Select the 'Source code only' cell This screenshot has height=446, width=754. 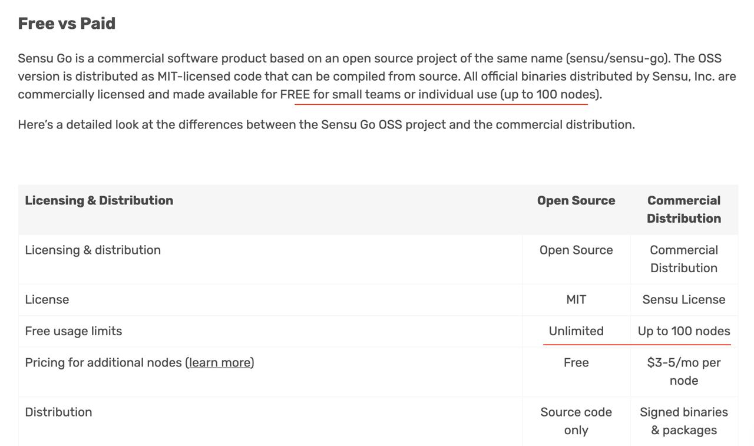[576, 421]
